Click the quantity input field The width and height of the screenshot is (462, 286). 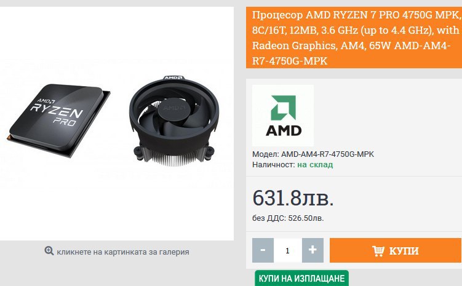tap(288, 250)
